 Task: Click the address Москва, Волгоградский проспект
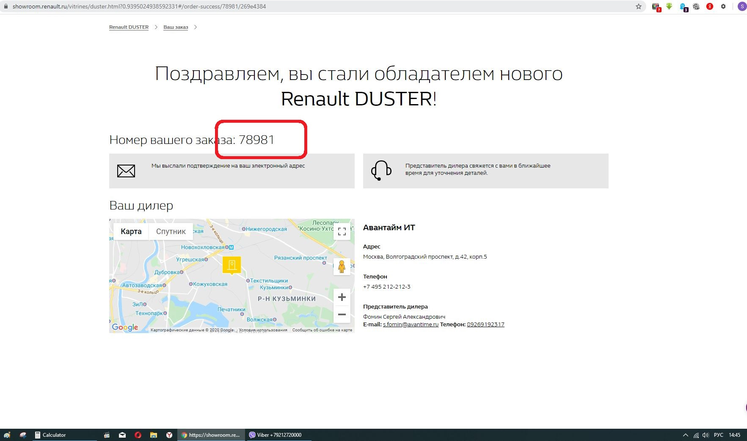pos(425,257)
